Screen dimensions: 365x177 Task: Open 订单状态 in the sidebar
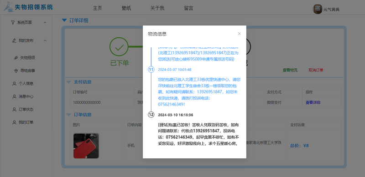26,109
